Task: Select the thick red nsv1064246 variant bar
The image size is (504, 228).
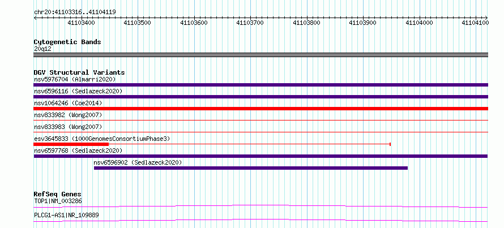Action: pos(260,109)
